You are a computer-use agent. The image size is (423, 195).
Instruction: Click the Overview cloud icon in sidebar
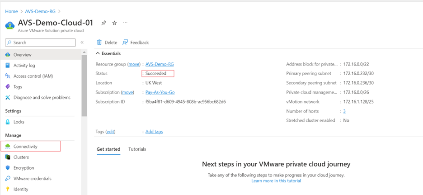[8, 55]
